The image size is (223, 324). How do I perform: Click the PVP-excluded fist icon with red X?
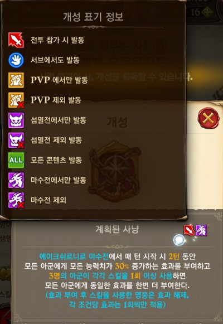(x=16, y=100)
